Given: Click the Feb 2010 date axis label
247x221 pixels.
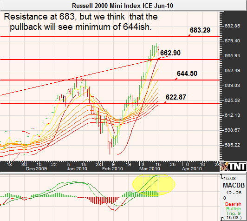Looking at the screenshot, I should pyautogui.click(x=112, y=169).
